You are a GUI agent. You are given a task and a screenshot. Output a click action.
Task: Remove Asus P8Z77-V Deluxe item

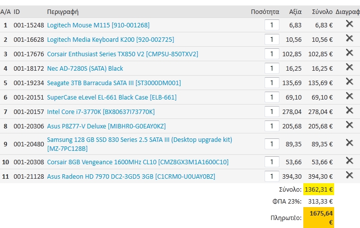350,125
